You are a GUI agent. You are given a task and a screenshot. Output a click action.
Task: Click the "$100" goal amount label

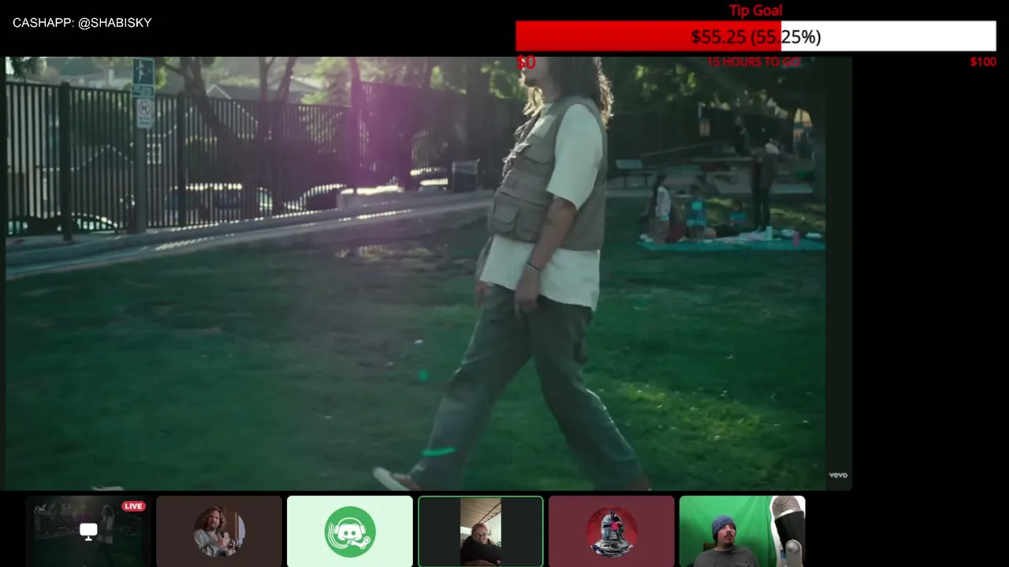983,62
